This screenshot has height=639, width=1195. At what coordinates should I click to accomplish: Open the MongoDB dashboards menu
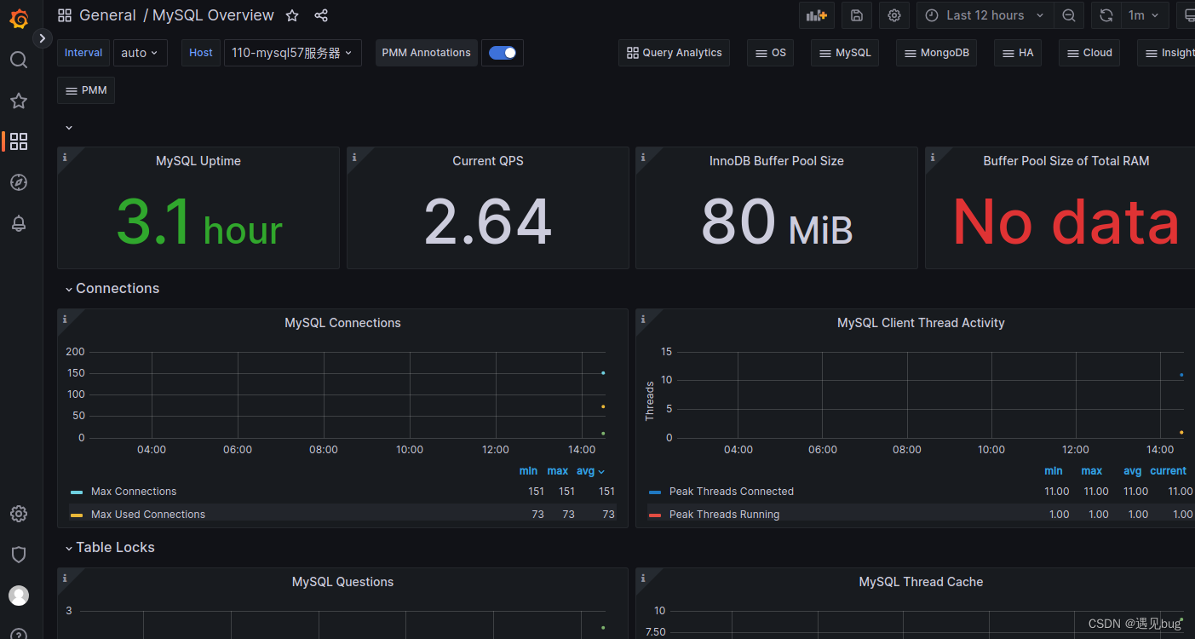936,53
